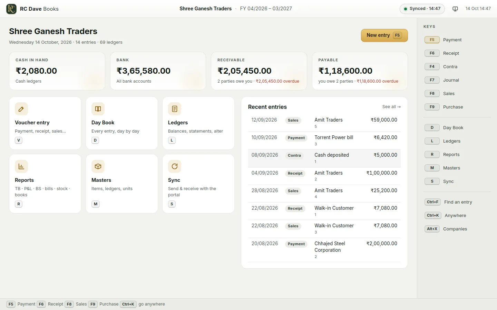The image size is (497, 310).
Task: Click the Masters box icon
Action: pyautogui.click(x=98, y=166)
